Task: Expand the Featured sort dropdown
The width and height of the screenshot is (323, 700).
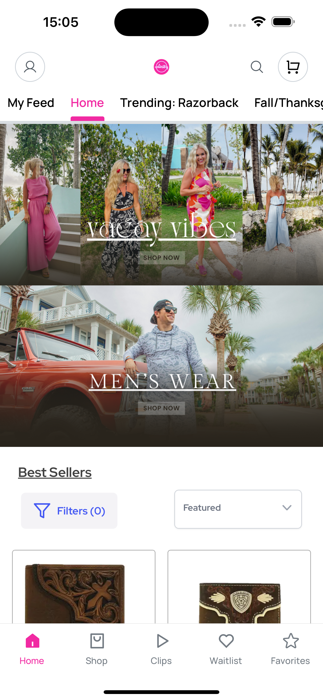Action: 238,509
